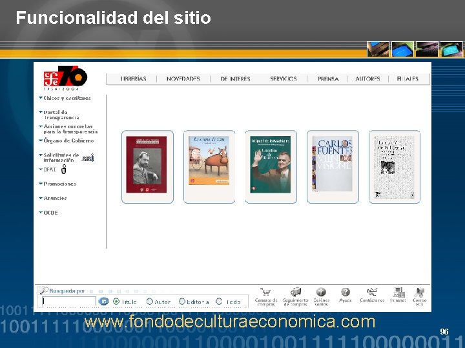
Task: Expand the Órgano de Gobierno arrow
Action: (41, 140)
